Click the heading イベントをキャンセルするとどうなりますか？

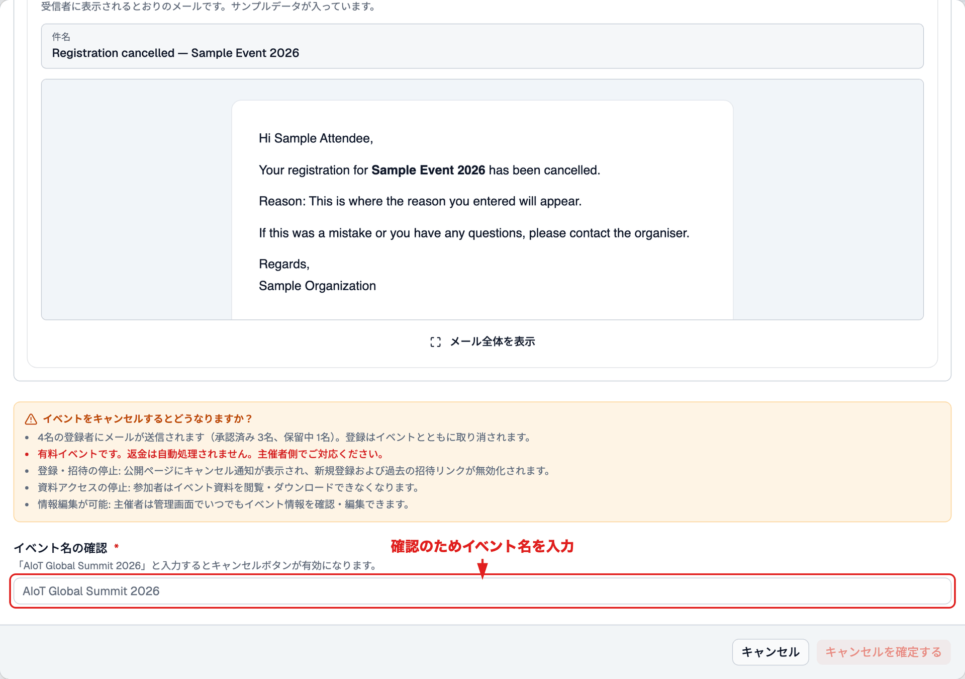(x=148, y=418)
